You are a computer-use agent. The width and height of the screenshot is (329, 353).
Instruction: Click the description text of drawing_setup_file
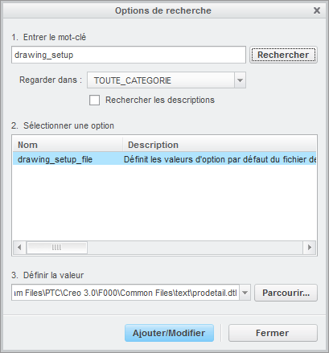(220, 159)
